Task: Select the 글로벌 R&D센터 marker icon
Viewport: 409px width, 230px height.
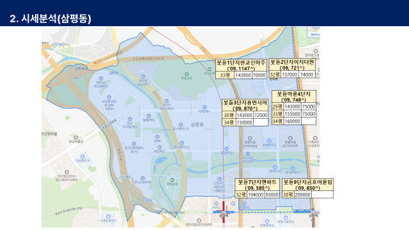Action: tap(143, 77)
